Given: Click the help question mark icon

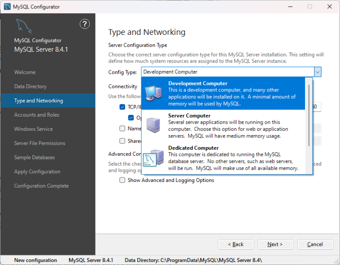Looking at the screenshot, I should tap(85, 24).
